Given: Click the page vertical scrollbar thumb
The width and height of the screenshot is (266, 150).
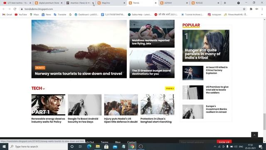Looking at the screenshot, I should click(x=264, y=122).
